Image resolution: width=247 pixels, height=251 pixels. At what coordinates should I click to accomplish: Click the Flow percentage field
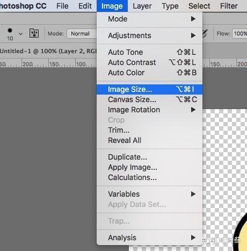click(x=239, y=33)
